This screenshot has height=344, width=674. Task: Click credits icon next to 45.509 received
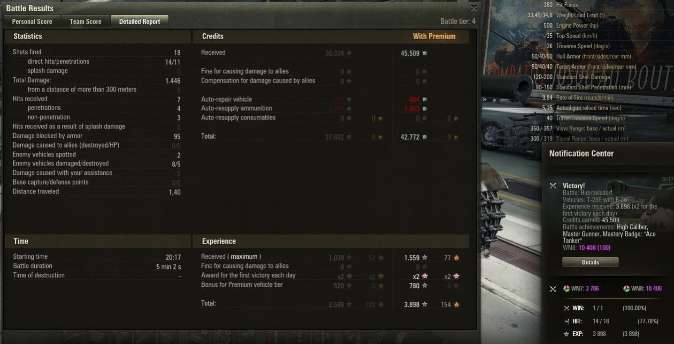coord(425,53)
